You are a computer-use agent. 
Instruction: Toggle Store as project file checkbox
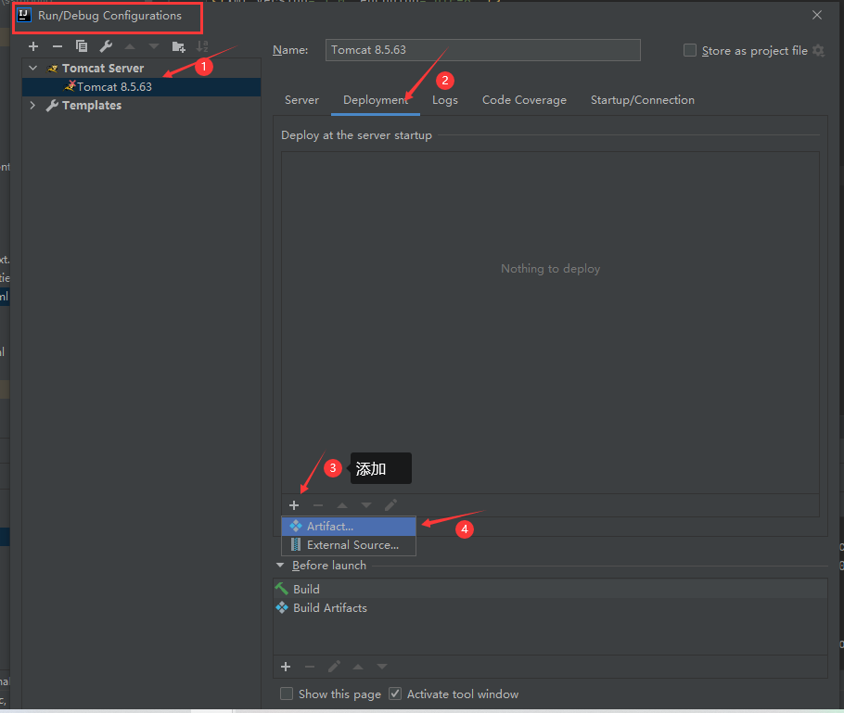tap(689, 51)
